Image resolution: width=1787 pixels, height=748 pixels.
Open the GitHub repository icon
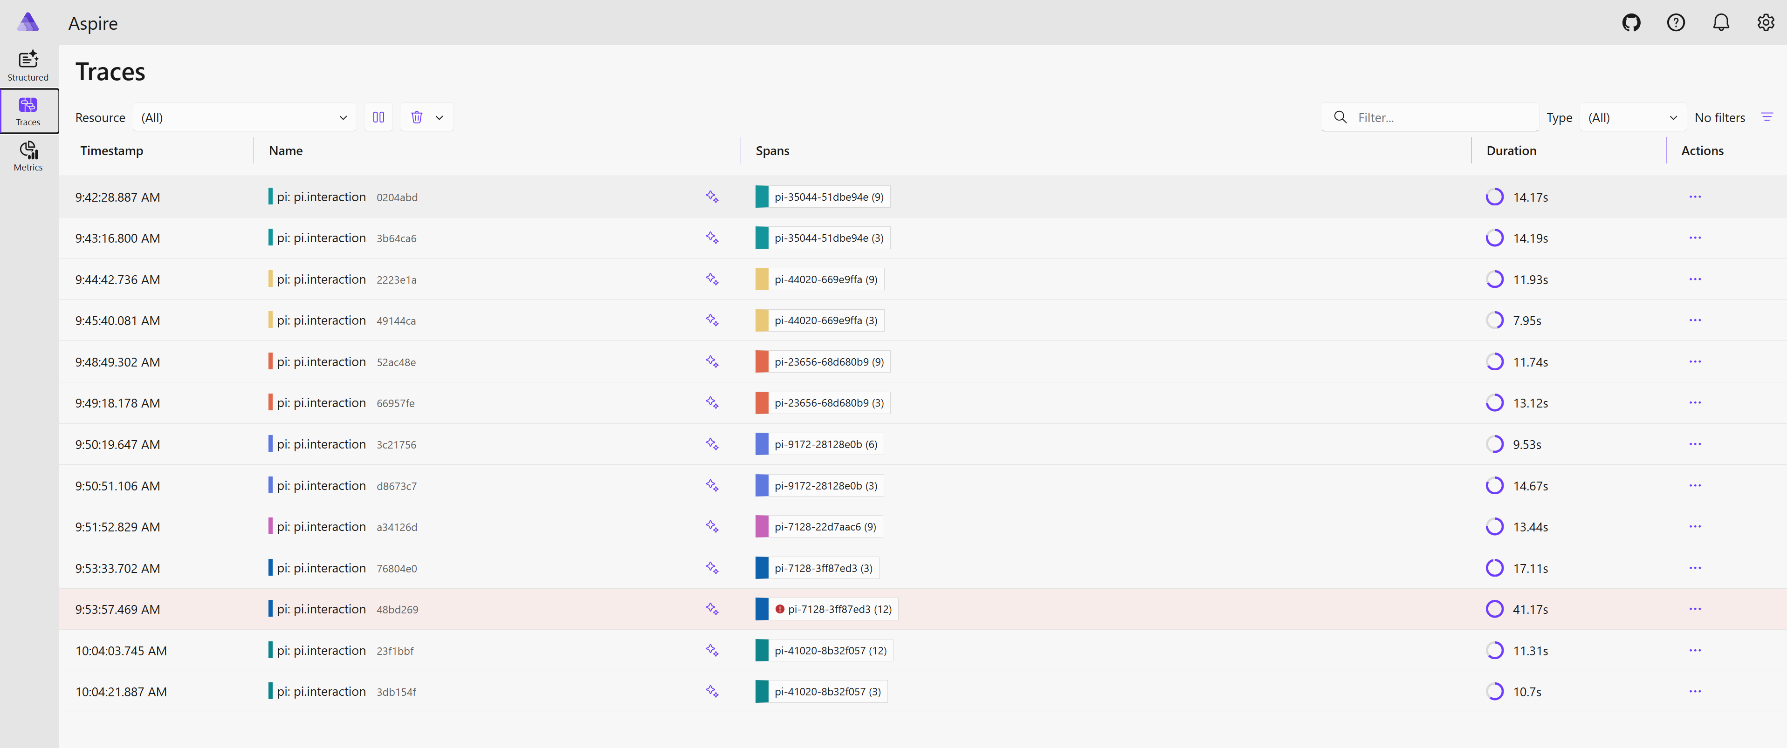tap(1631, 23)
